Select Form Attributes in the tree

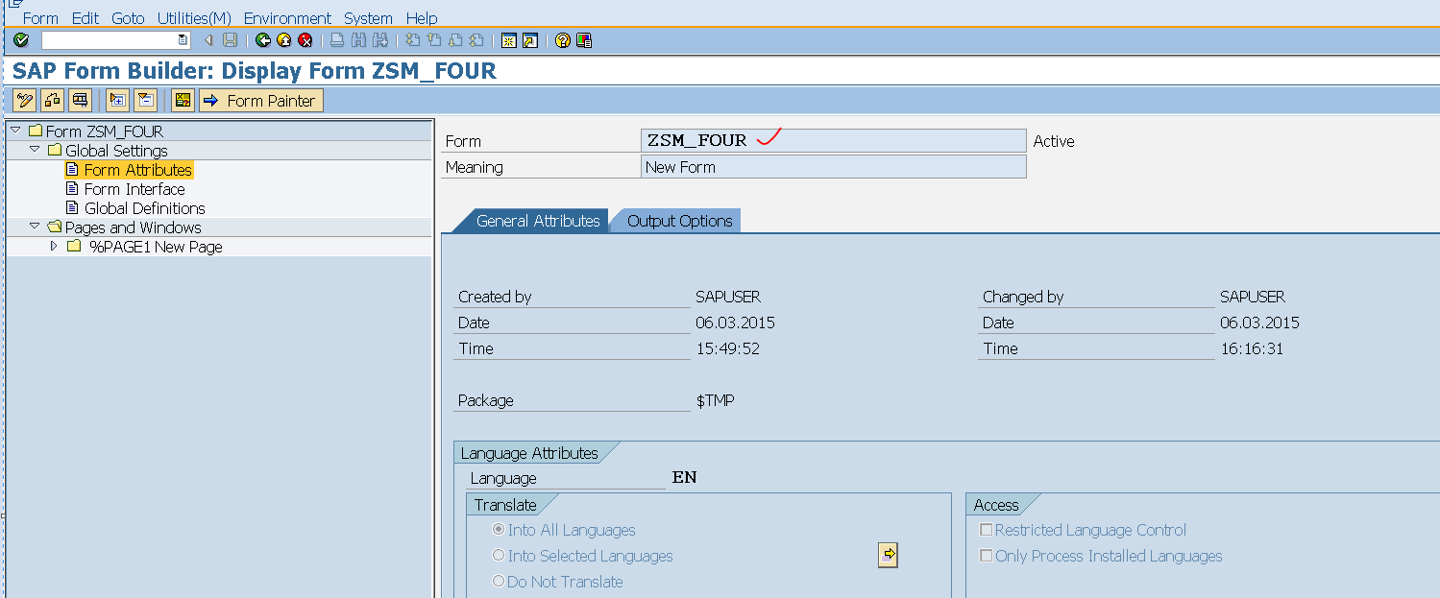coord(138,170)
